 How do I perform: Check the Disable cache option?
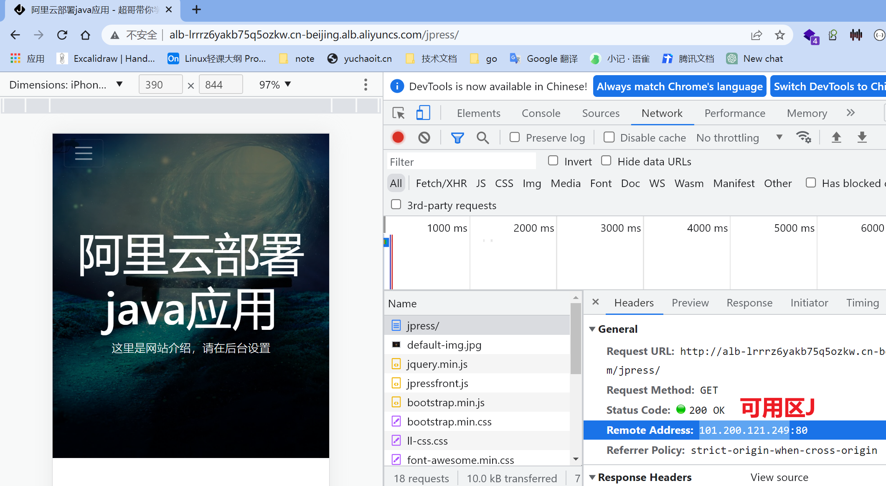609,137
